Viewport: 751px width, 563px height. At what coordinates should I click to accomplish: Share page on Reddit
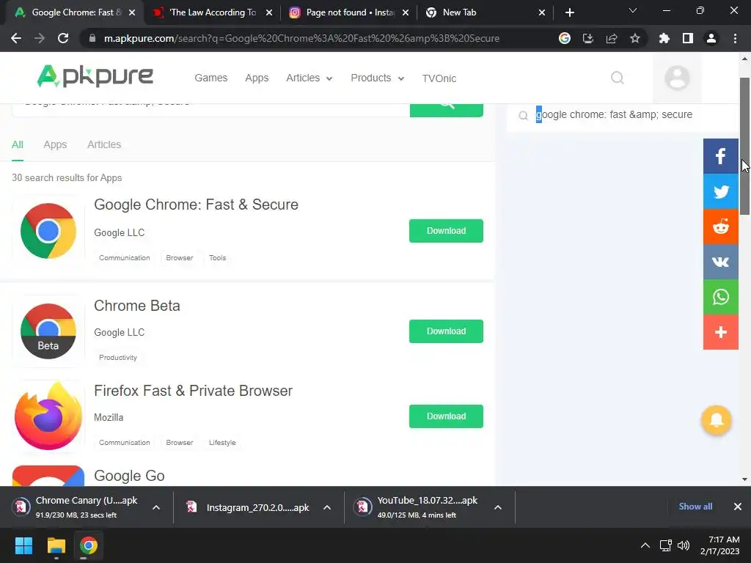[x=720, y=227]
